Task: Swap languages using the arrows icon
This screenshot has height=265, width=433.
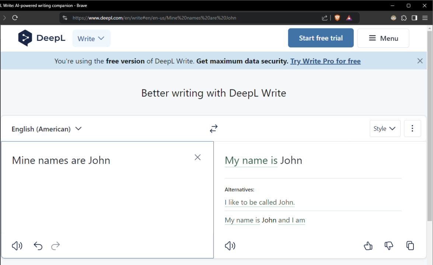Action: point(214,128)
